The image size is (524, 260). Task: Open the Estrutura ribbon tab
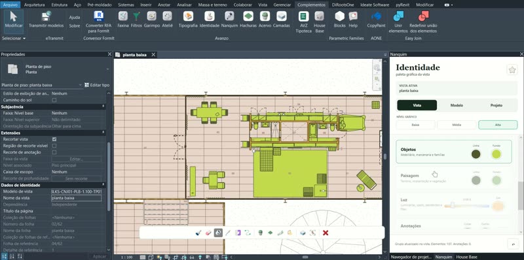59,5
